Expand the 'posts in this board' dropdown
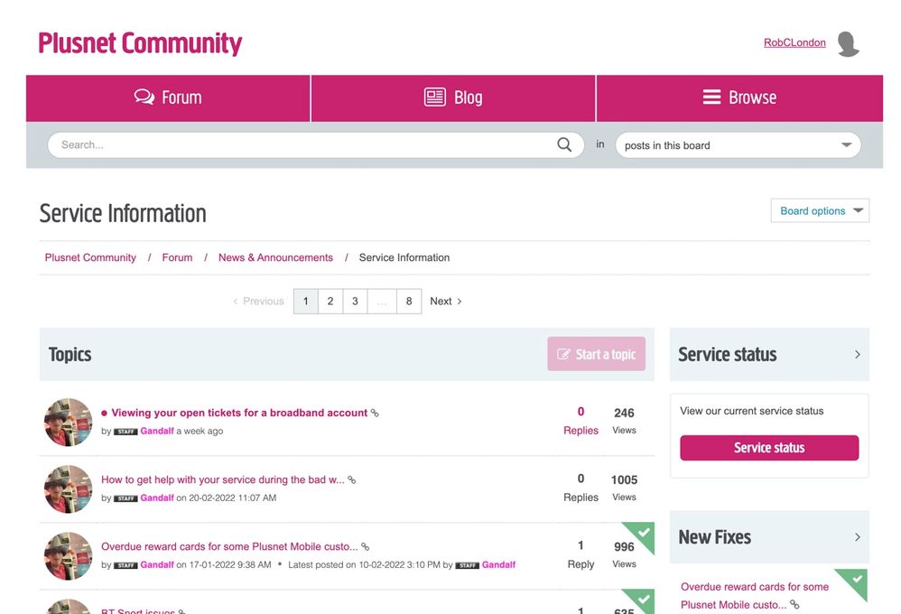Image resolution: width=901 pixels, height=614 pixels. (x=738, y=145)
